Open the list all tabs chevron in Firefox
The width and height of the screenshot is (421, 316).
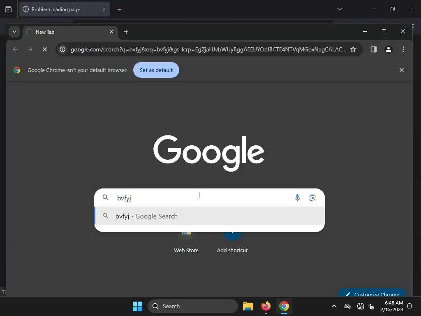pos(339,9)
